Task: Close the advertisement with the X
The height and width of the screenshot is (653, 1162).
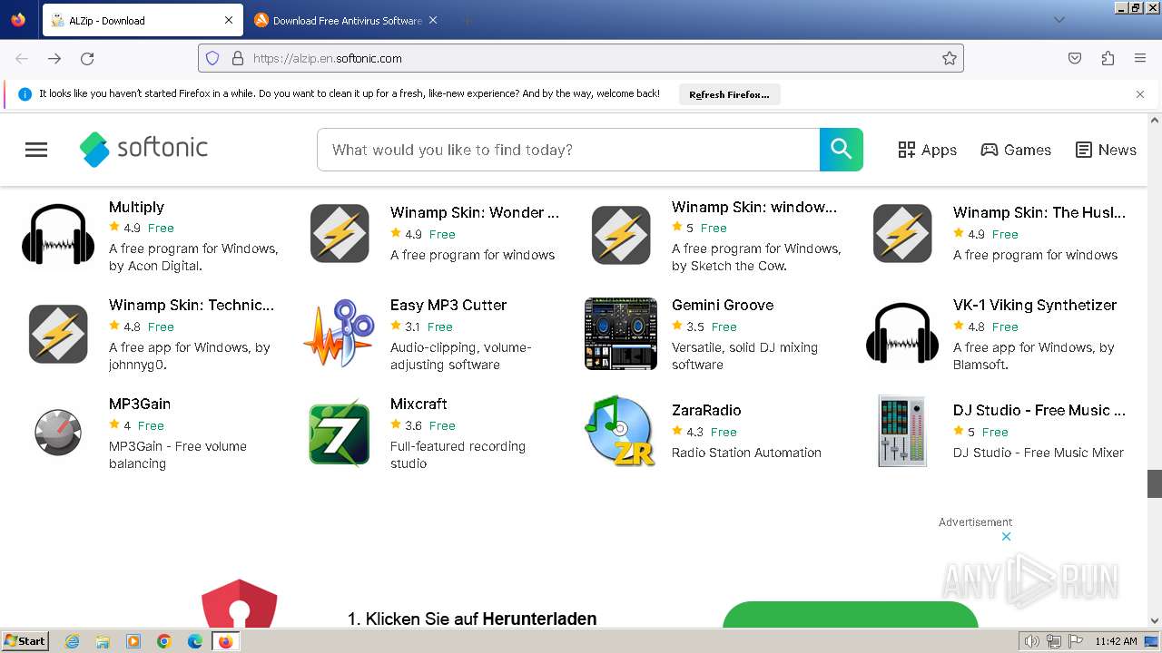Action: pyautogui.click(x=1006, y=537)
